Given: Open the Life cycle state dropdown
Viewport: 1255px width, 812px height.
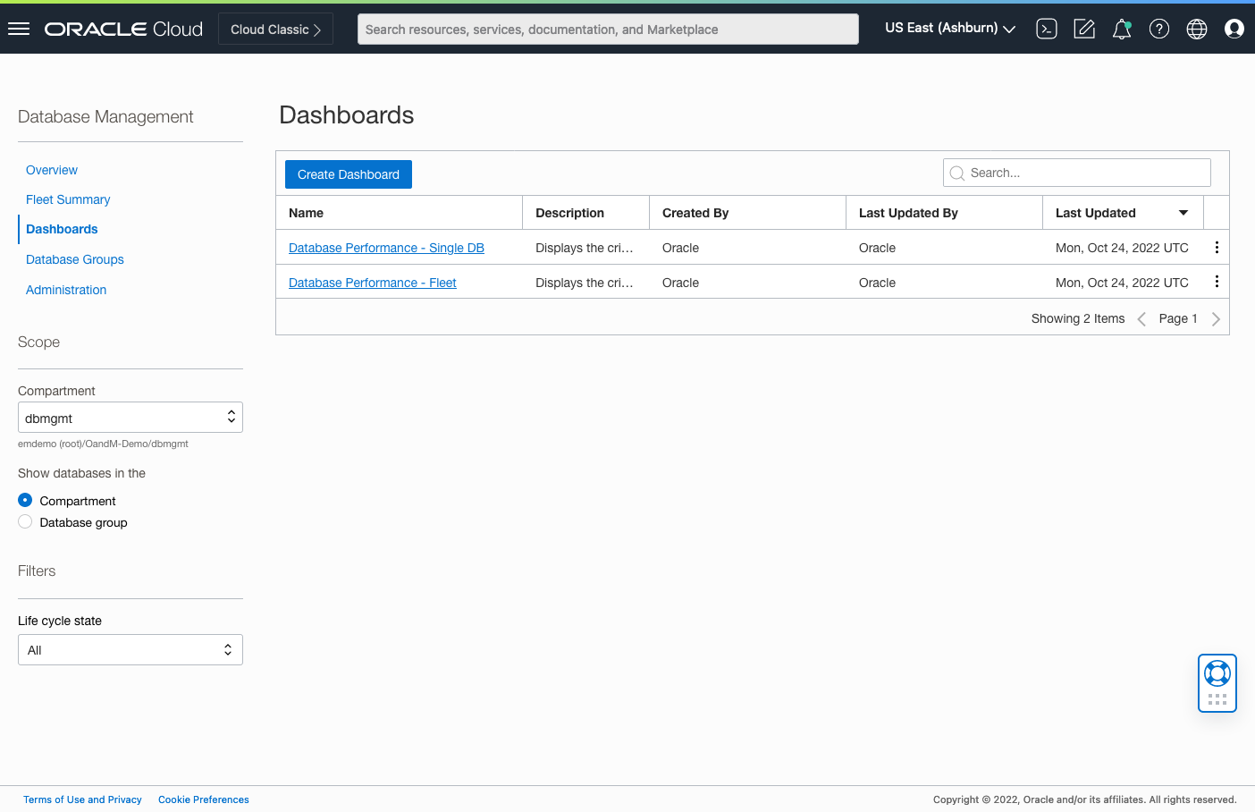Looking at the screenshot, I should click(131, 650).
